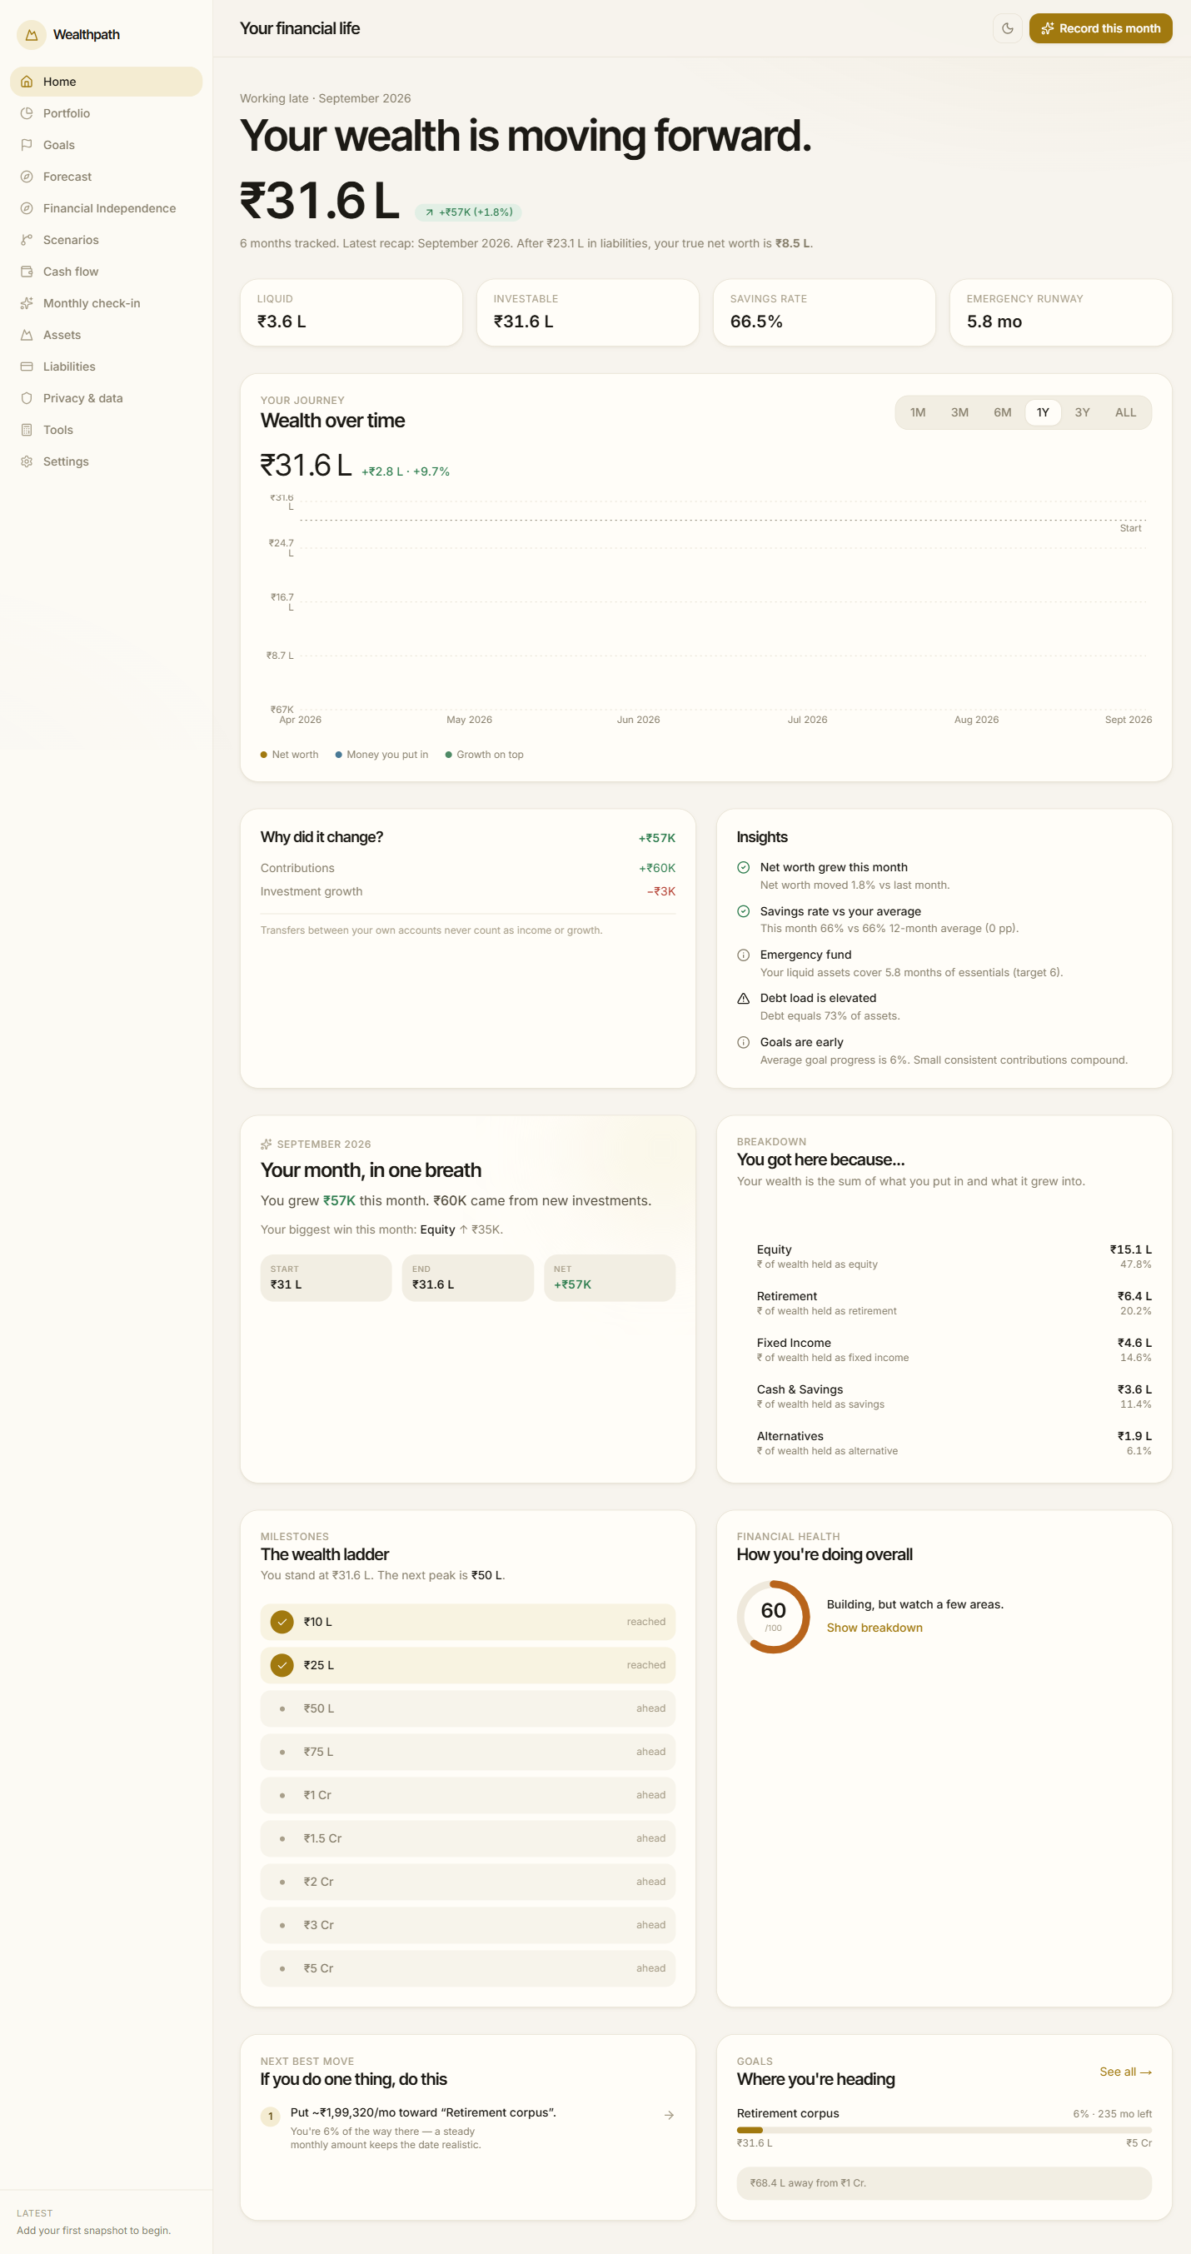Viewport: 1191px width, 2254px height.
Task: Choose the 6M chart range
Action: pyautogui.click(x=1002, y=412)
